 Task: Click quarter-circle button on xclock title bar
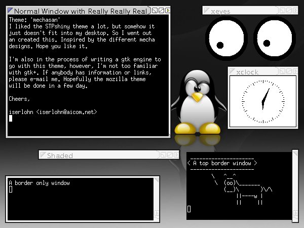tap(282, 71)
